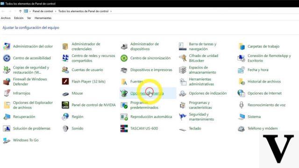Click the control panel icon in address bar
This screenshot has height=168, width=299.
tap(26, 11)
